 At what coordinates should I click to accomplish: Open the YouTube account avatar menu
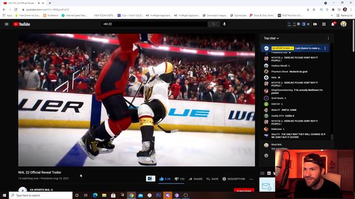[343, 24]
